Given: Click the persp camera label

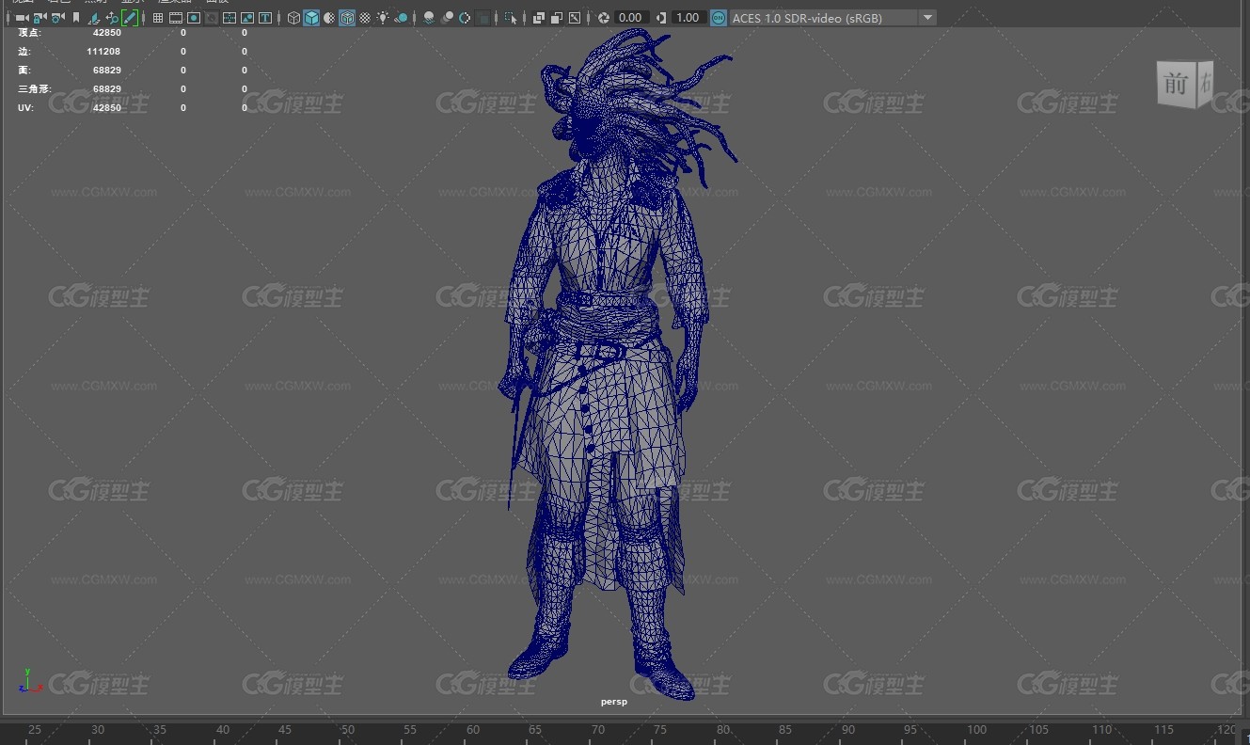Looking at the screenshot, I should (613, 702).
